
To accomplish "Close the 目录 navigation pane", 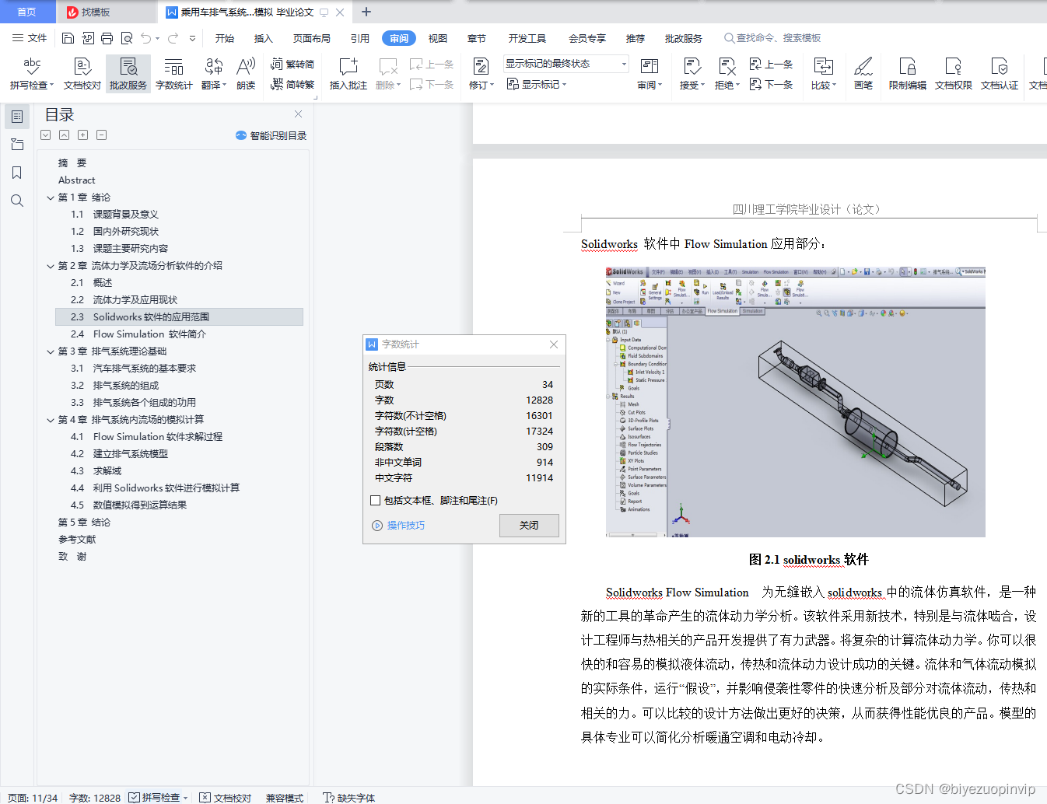I will click(x=298, y=114).
